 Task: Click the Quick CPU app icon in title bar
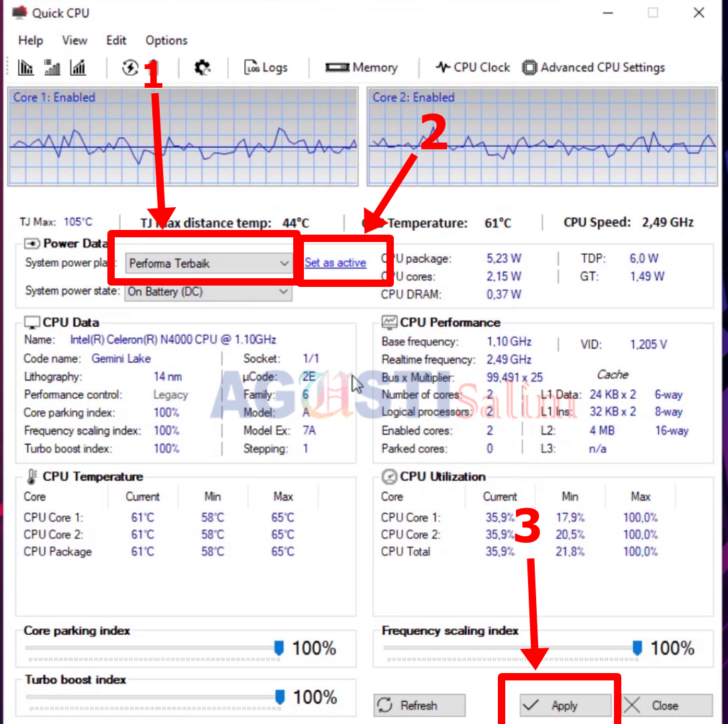click(19, 13)
